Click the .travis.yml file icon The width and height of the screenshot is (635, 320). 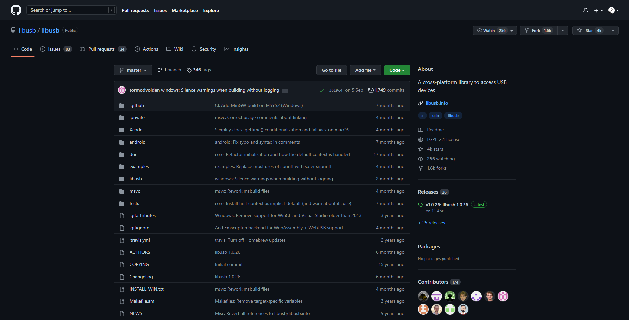tap(122, 240)
